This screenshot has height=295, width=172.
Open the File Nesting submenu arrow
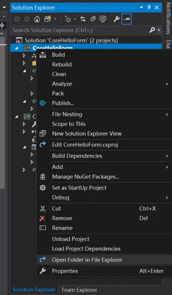[x=167, y=114]
